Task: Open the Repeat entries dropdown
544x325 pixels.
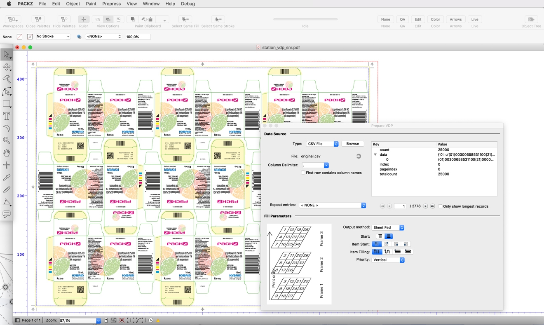Action: [x=333, y=205]
